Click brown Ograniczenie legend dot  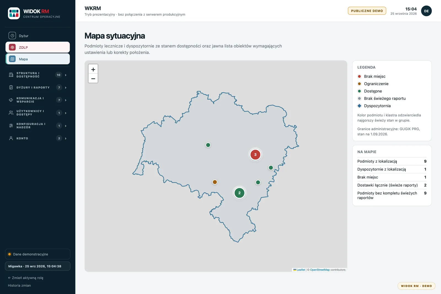[359, 84]
